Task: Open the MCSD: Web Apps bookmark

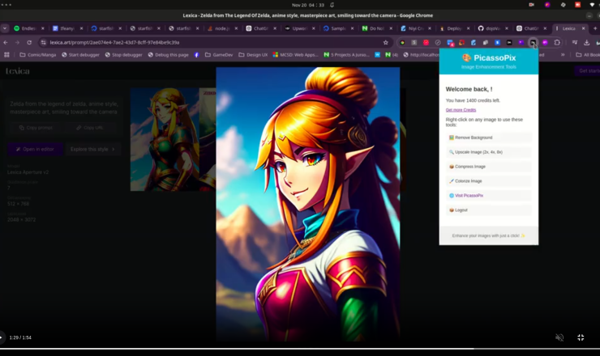Action: [295, 55]
